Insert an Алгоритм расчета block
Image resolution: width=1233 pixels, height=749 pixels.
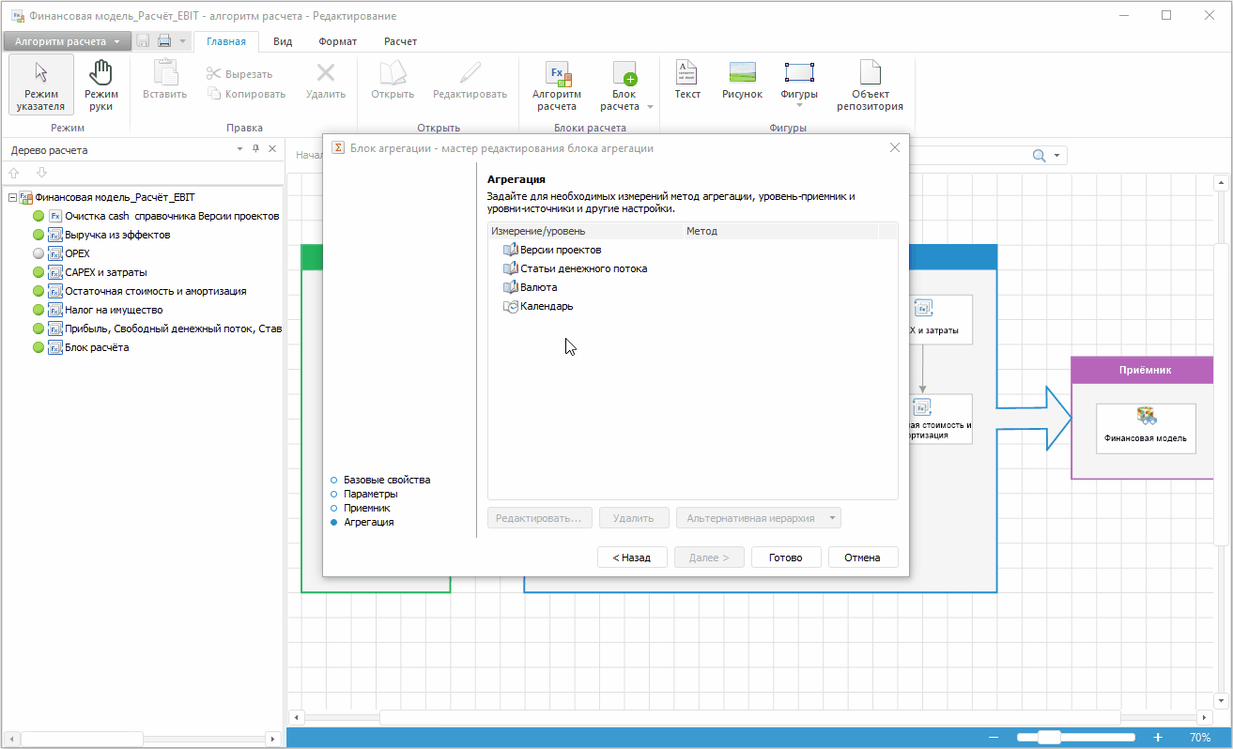(x=557, y=84)
